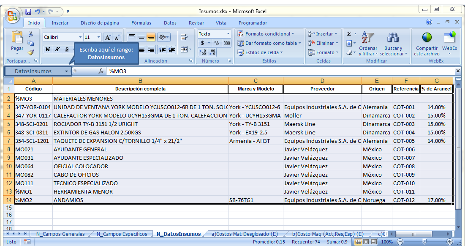Viewport: 465px width, 246px height.
Task: Toggle center horizontal alignment
Action: (141, 49)
